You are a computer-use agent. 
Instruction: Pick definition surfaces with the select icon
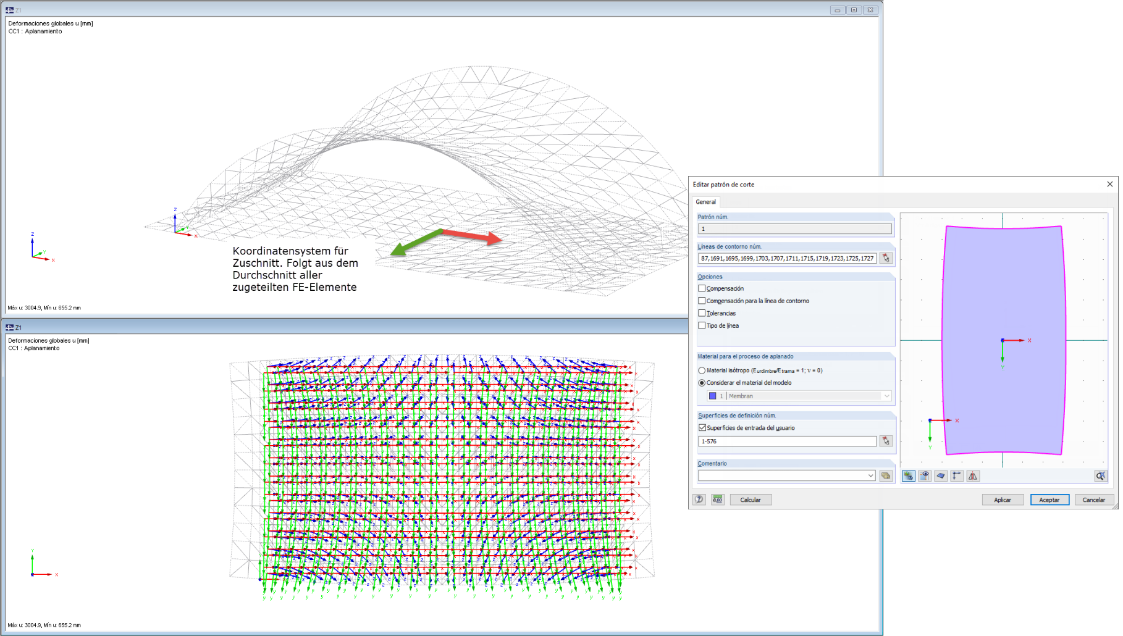(886, 441)
